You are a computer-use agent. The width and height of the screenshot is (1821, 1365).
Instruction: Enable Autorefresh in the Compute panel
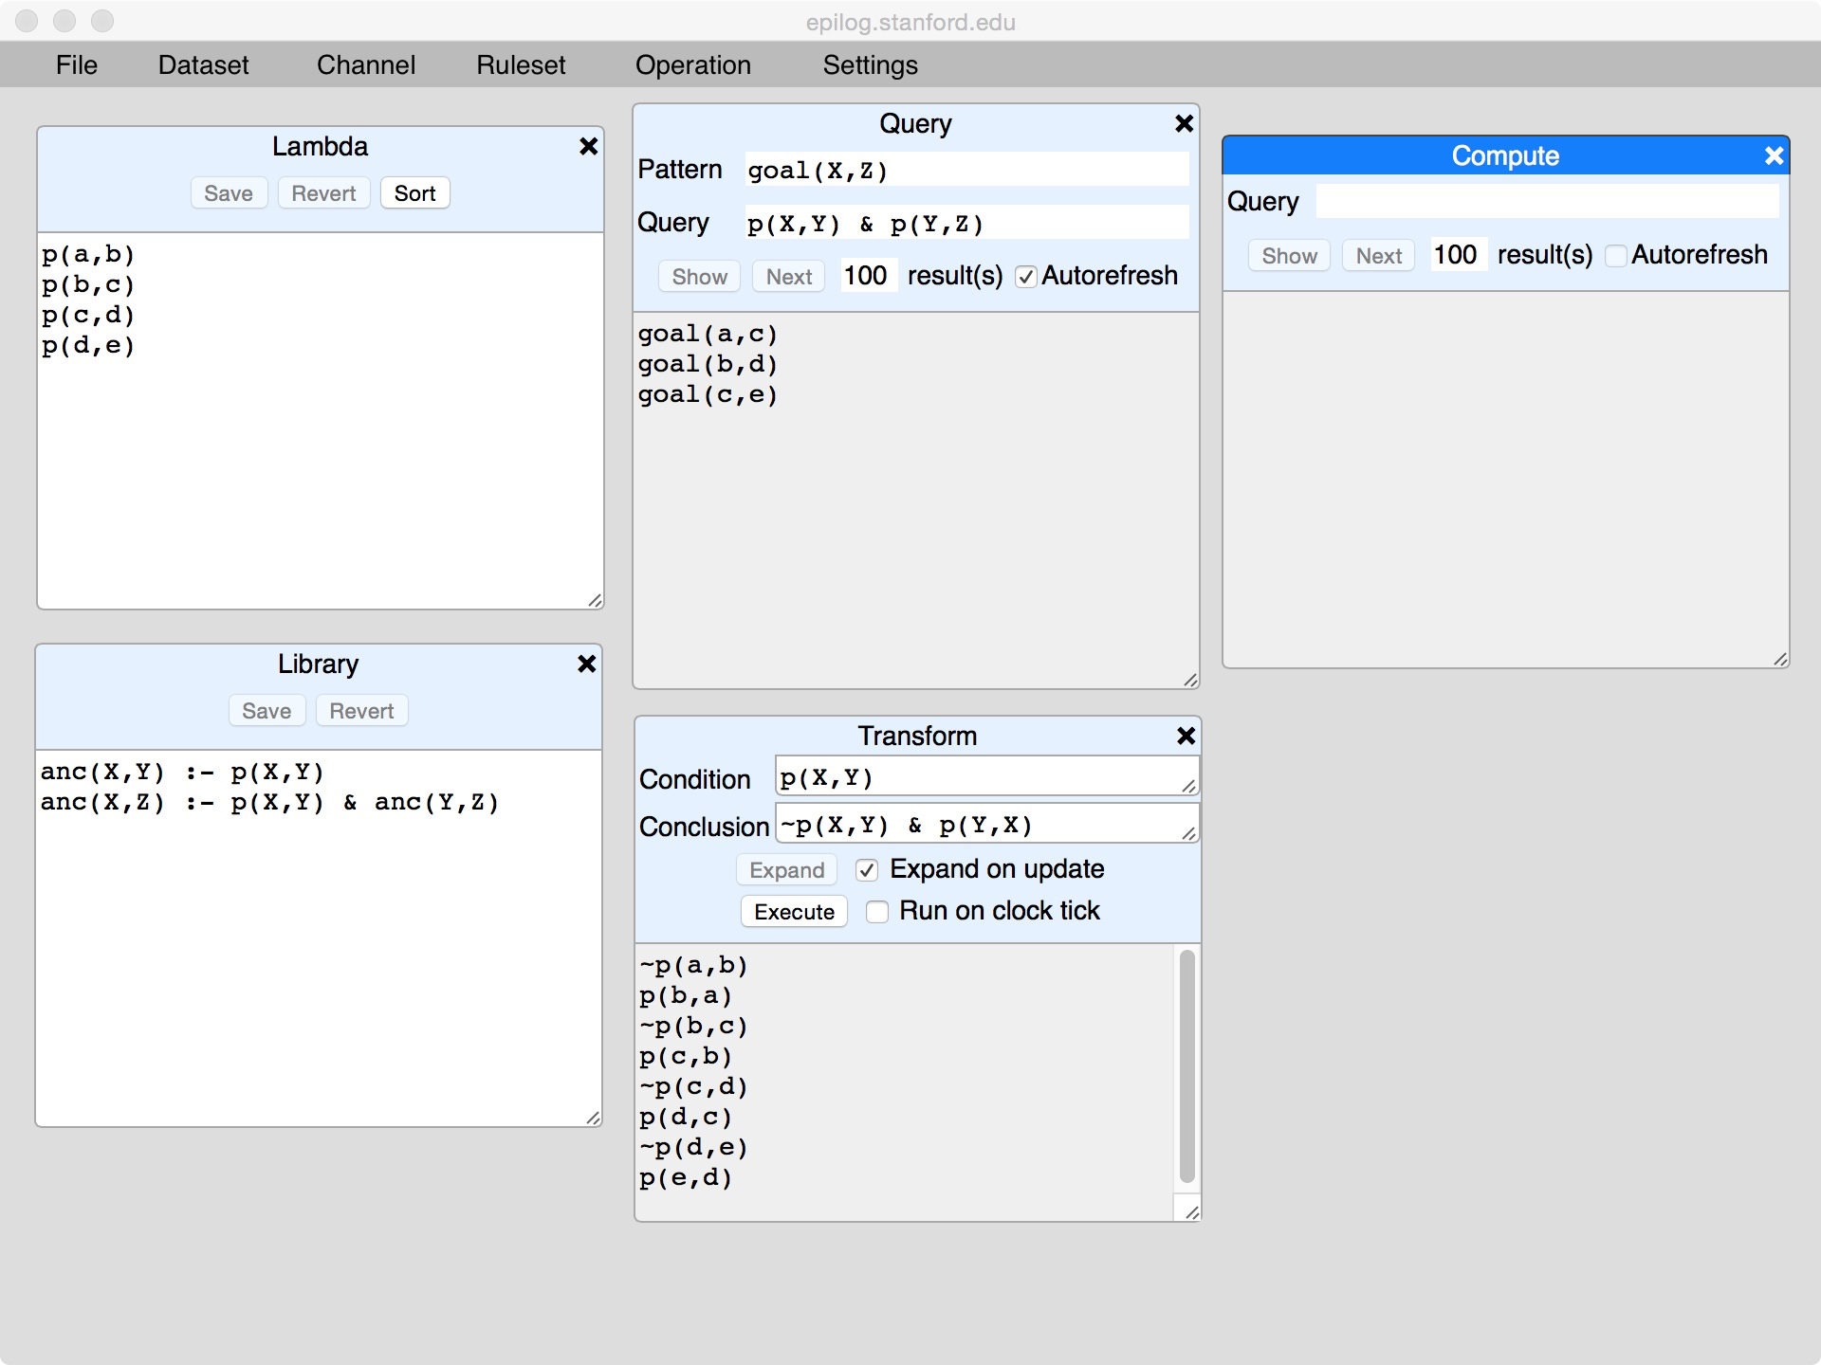pos(1616,256)
